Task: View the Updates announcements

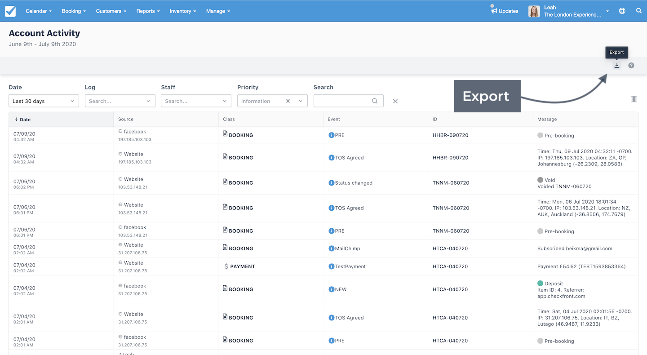Action: [x=505, y=11]
